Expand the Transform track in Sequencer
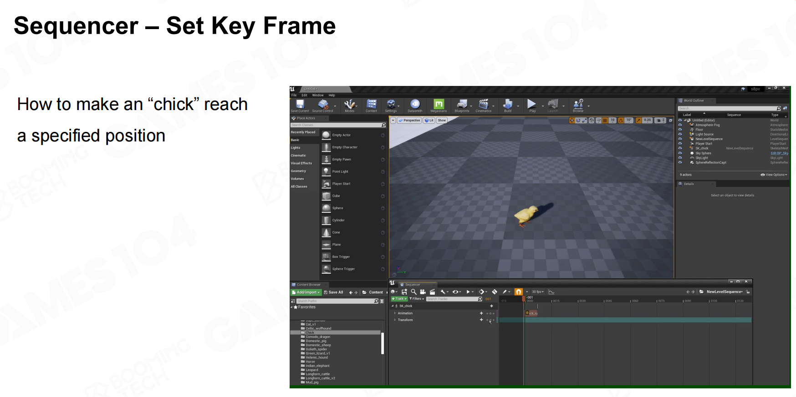The image size is (796, 397). [395, 320]
